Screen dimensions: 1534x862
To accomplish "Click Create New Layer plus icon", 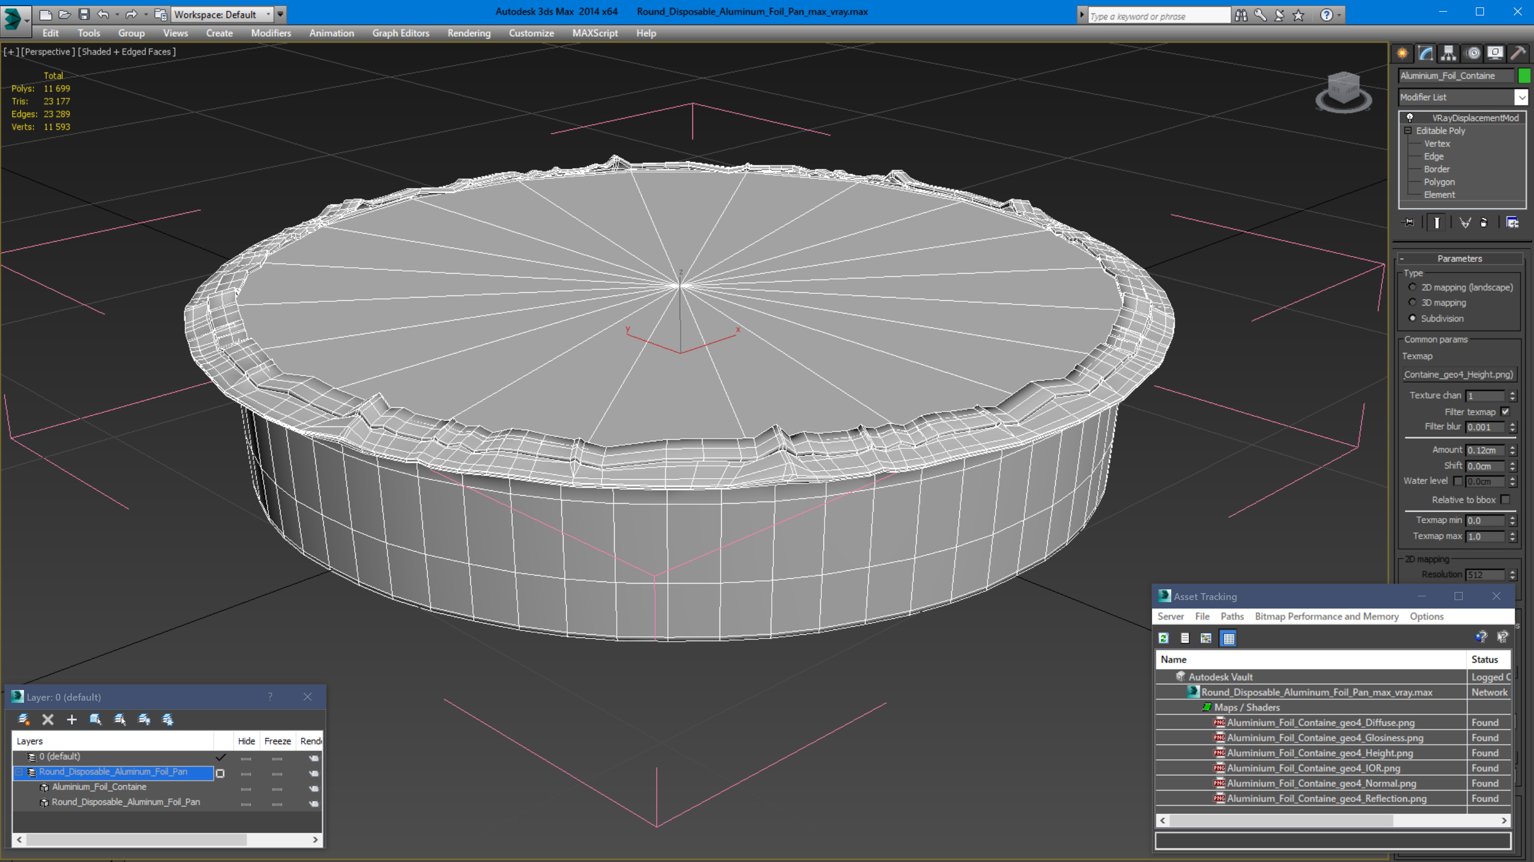I will (71, 720).
